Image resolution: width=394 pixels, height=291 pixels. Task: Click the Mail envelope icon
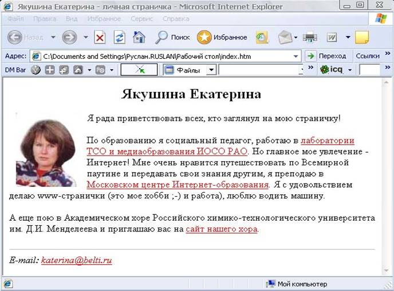pyautogui.click(x=285, y=37)
